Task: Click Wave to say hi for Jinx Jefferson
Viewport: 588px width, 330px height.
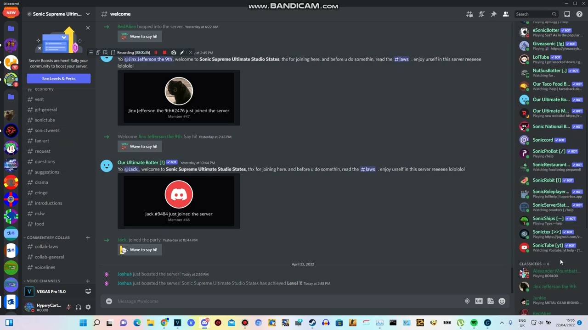Action: click(x=140, y=147)
